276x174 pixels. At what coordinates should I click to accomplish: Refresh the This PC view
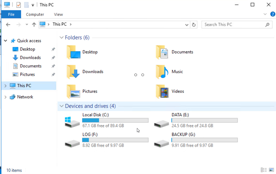click(194, 25)
